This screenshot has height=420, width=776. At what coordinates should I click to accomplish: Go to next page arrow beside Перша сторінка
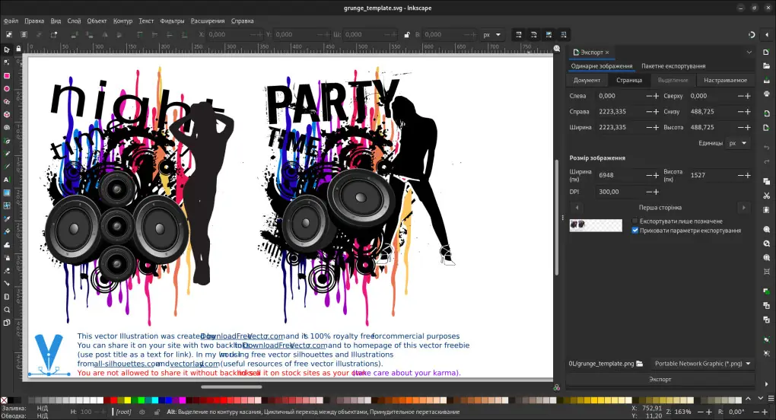(x=743, y=208)
